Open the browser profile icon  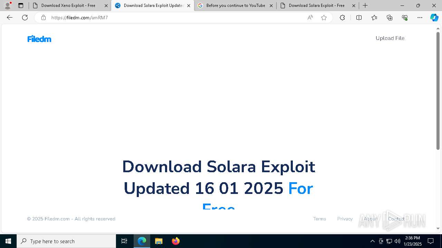[8, 6]
